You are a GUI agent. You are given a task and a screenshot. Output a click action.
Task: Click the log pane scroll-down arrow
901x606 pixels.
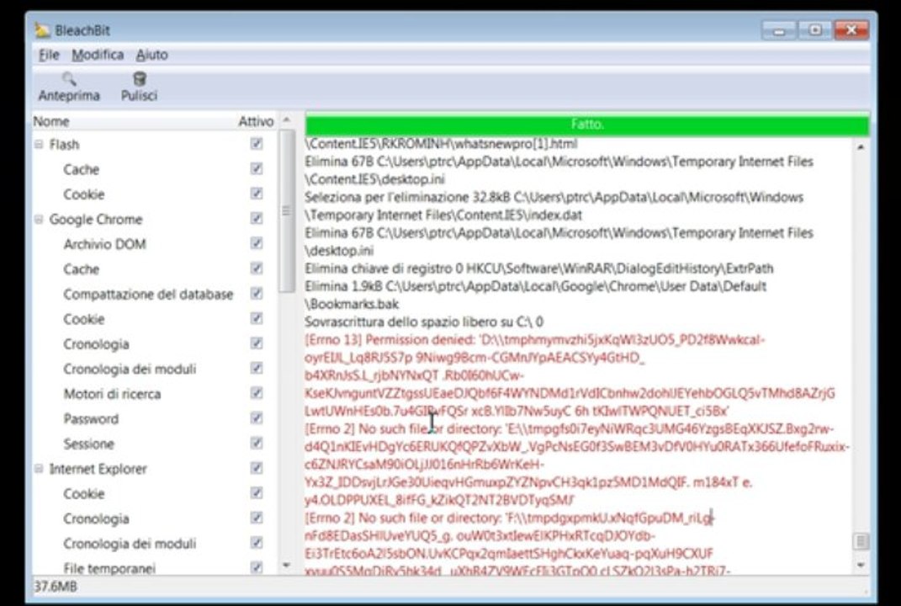coord(861,566)
